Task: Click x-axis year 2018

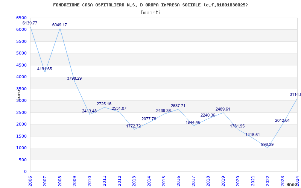Action: (208, 181)
